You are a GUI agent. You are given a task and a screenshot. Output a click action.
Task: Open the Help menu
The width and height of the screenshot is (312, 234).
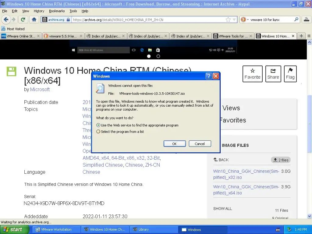point(85,11)
